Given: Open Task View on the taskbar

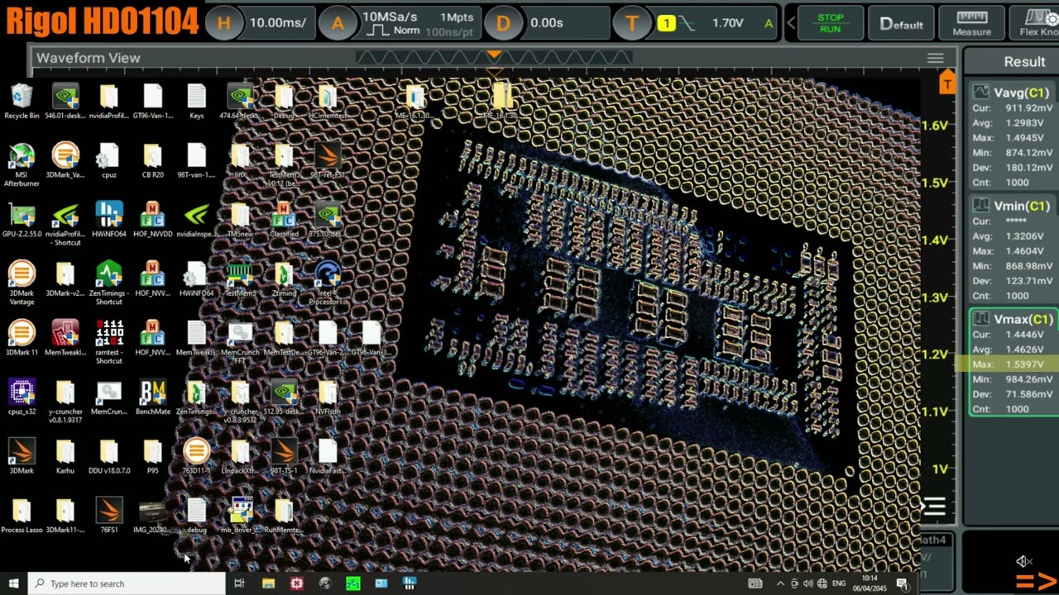Looking at the screenshot, I should click(239, 583).
